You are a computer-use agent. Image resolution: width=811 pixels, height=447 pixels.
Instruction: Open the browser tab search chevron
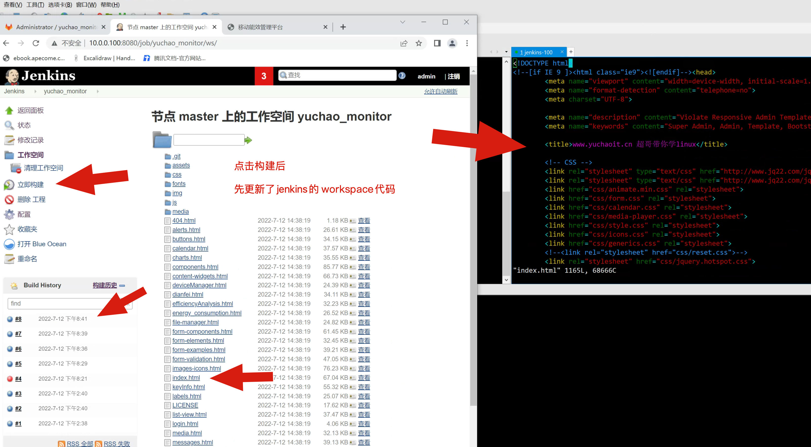pos(402,22)
